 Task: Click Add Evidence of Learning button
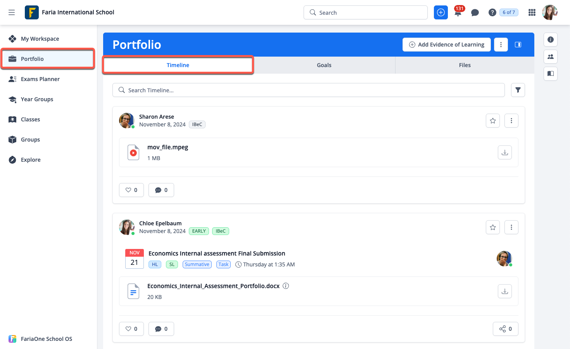[446, 45]
